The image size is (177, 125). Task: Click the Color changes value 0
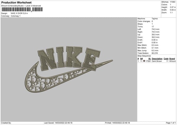pyautogui.click(x=152, y=21)
